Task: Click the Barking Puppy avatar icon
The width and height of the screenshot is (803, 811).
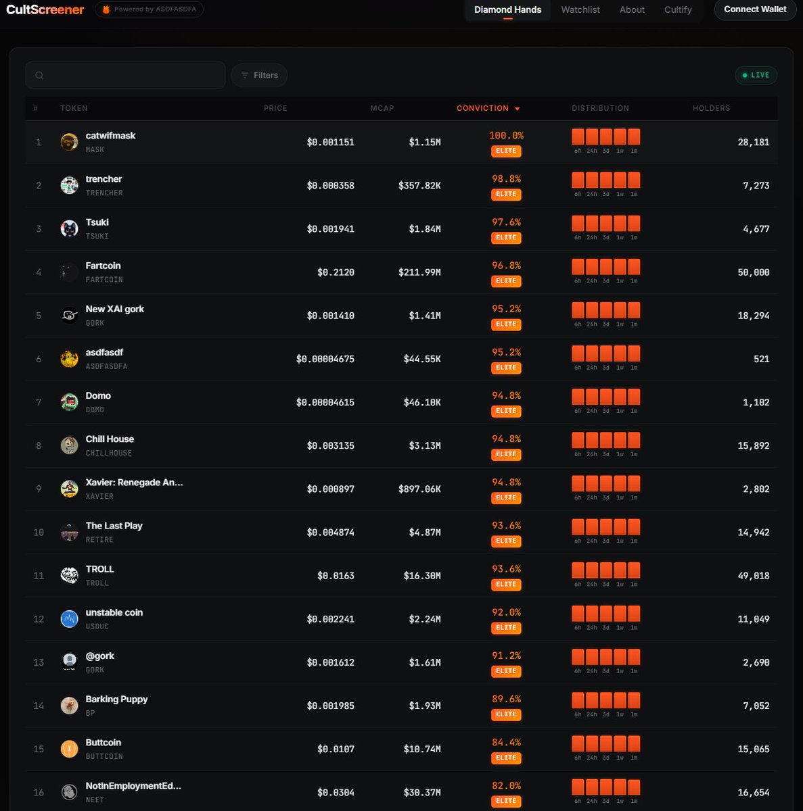Action: [69, 706]
